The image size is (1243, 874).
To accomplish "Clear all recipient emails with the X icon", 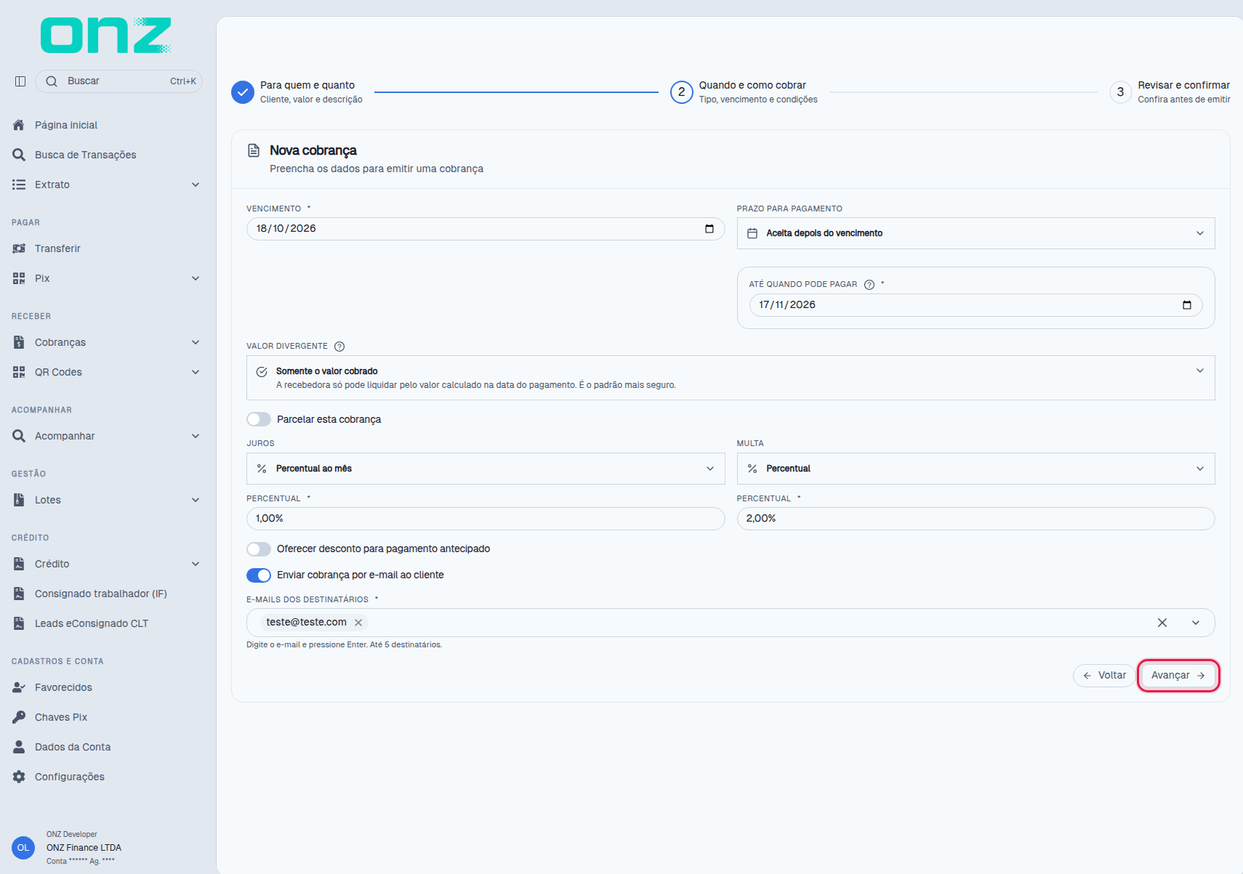I will point(1162,623).
